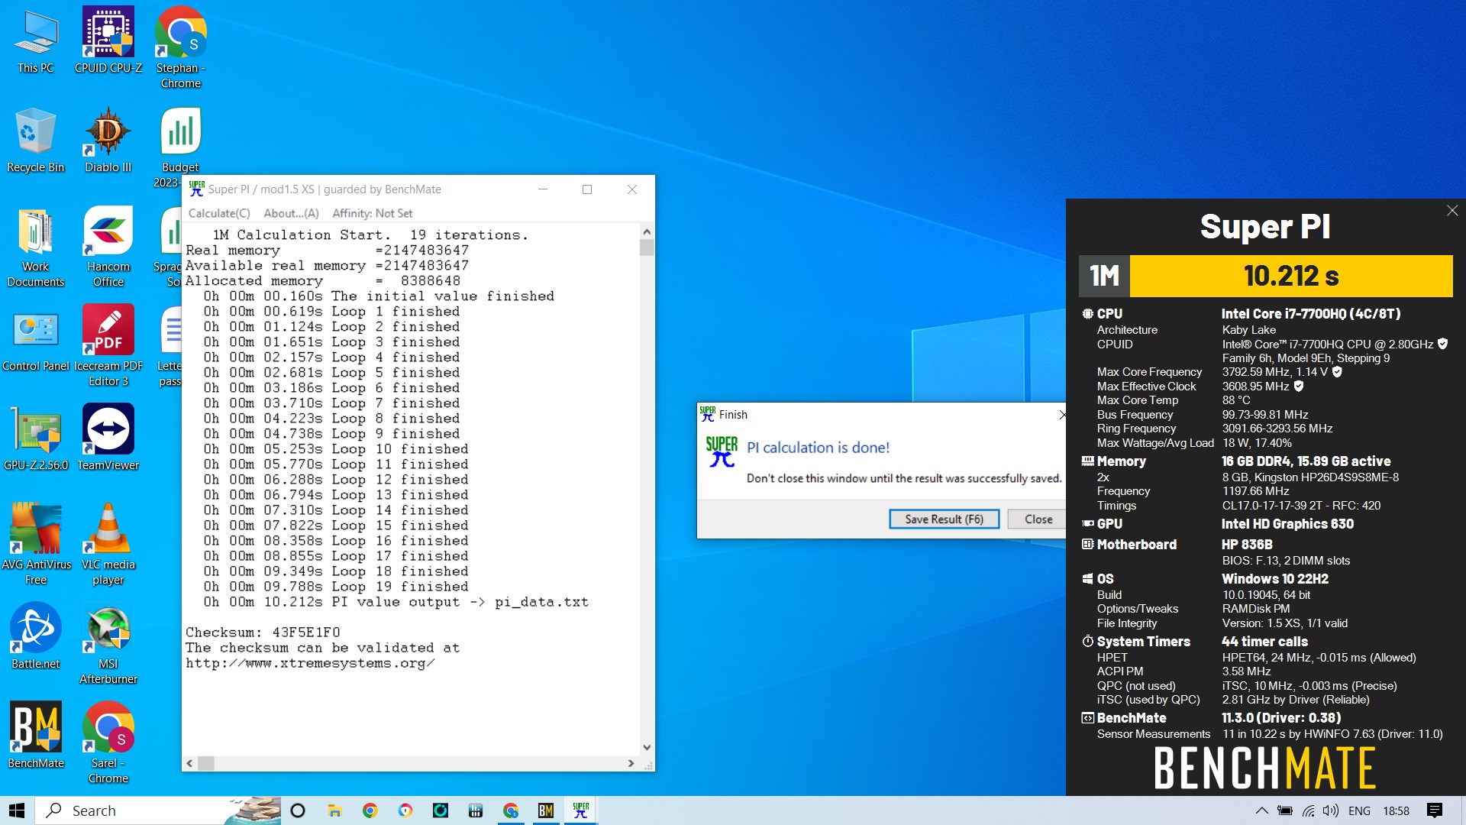
Task: Open the AVG AntiVirus Free shortcut
Action: (x=36, y=545)
